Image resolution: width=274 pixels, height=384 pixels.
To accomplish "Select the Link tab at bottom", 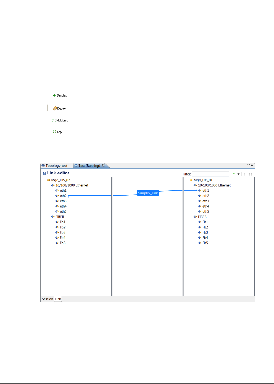I will (58, 299).
